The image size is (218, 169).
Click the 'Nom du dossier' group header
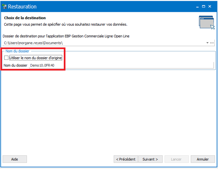click(17, 51)
